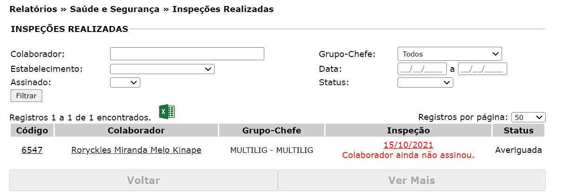The image size is (562, 196).
Task: Click the start Data field
Action: (422, 69)
